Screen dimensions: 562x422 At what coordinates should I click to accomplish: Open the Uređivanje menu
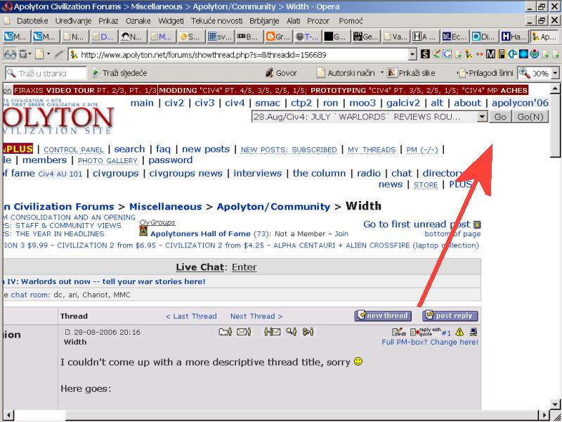coord(73,21)
